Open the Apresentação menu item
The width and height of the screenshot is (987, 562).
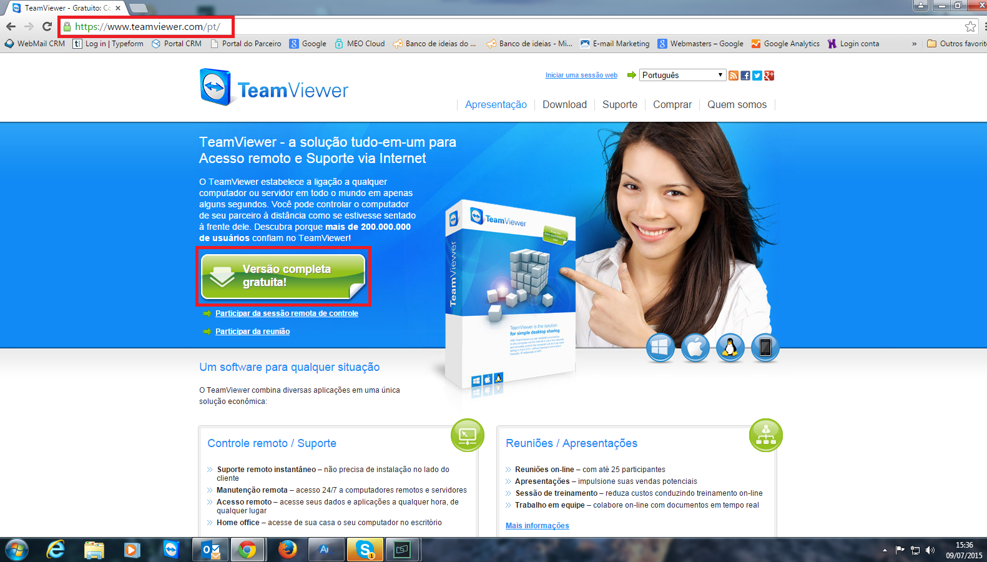tap(496, 105)
